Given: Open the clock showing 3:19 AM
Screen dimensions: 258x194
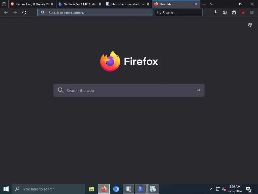Looking at the screenshot, I should pyautogui.click(x=235, y=189).
